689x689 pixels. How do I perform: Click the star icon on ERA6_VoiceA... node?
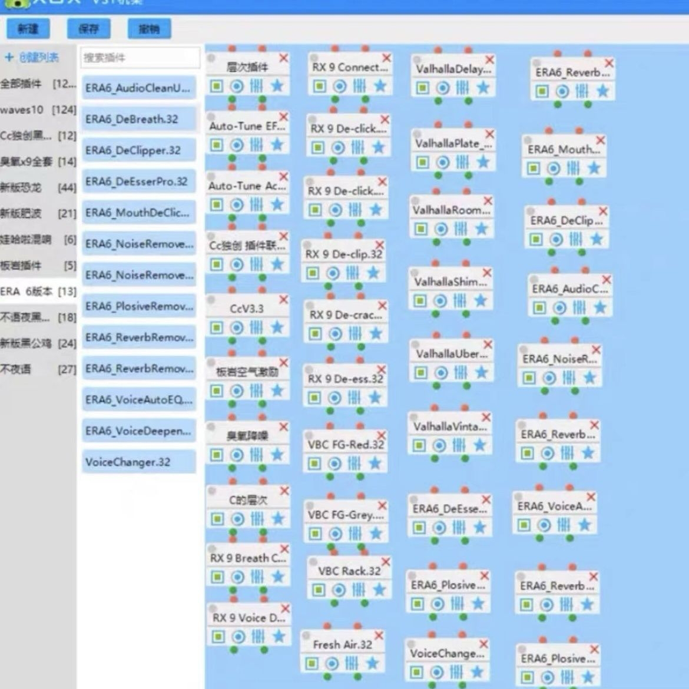[584, 525]
